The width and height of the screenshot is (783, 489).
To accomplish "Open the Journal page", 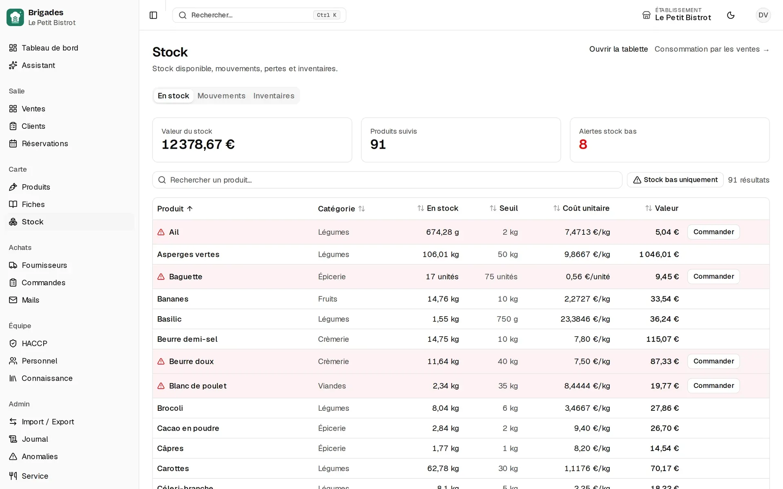I will pos(69,439).
